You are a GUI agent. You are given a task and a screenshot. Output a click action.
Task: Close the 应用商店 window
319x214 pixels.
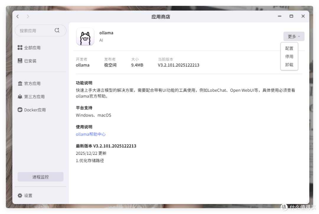click(x=303, y=16)
